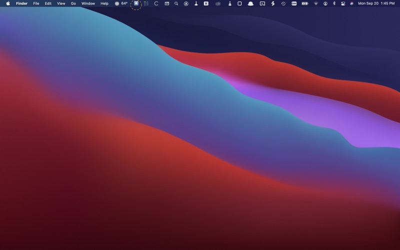Click the lamp-shaped menu bar icon
The image size is (400, 250).
pyautogui.click(x=196, y=3)
